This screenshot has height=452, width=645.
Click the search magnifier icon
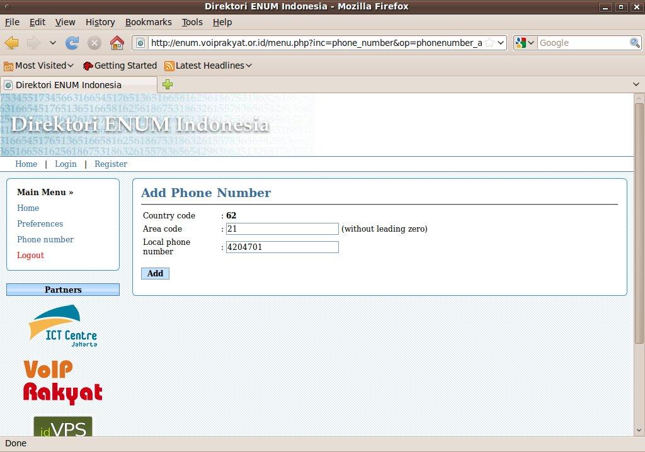coord(635,43)
